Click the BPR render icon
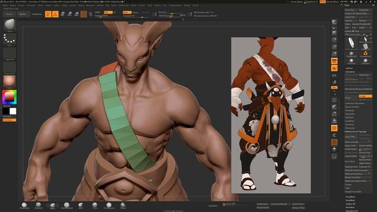 (x=334, y=23)
